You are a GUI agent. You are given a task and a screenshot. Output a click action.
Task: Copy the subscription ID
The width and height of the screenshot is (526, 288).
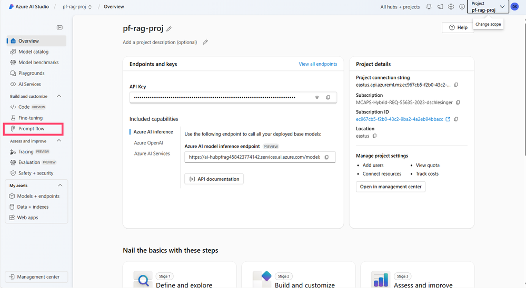(x=456, y=119)
